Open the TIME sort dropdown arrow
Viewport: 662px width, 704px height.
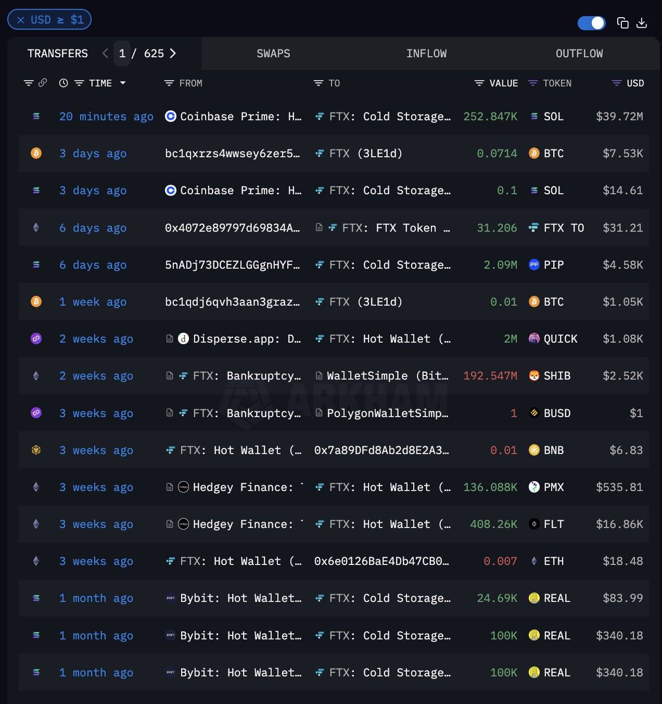click(123, 83)
